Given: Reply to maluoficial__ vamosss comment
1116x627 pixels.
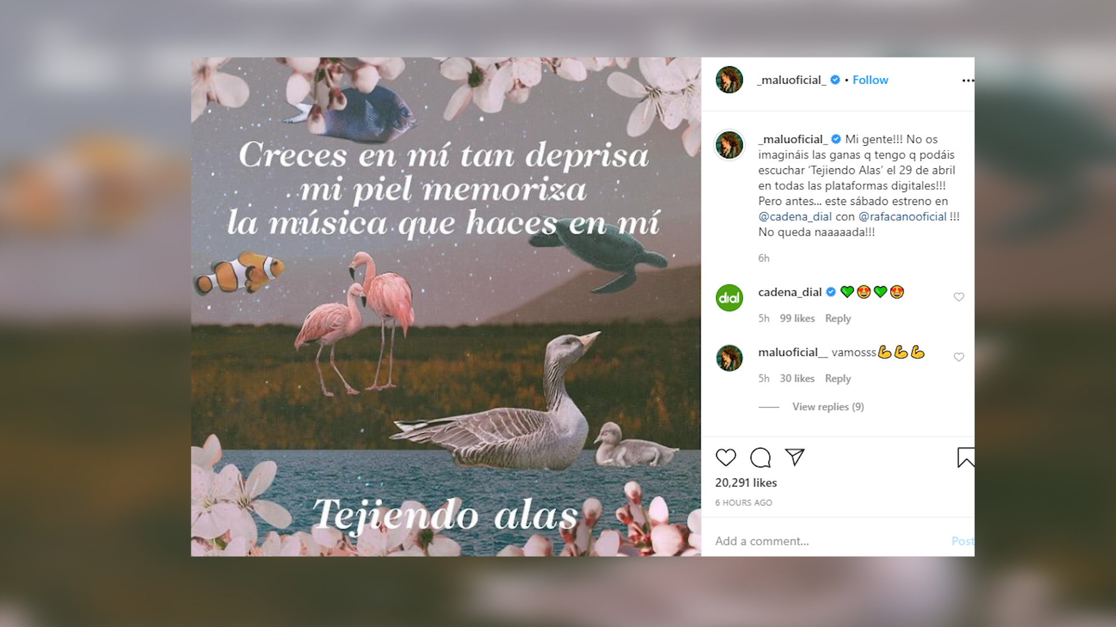Looking at the screenshot, I should click(x=838, y=379).
